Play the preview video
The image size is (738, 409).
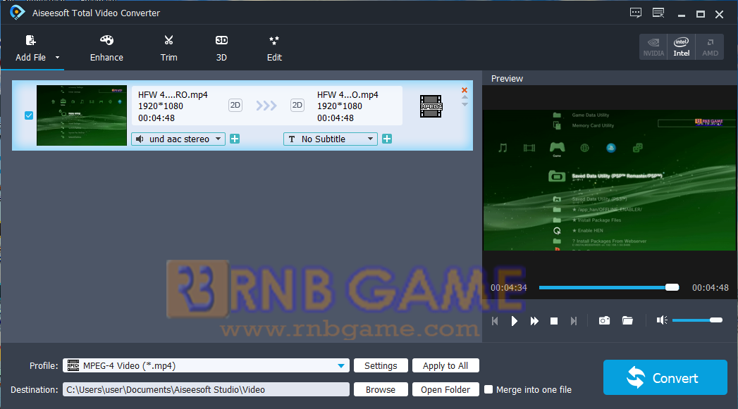[514, 320]
